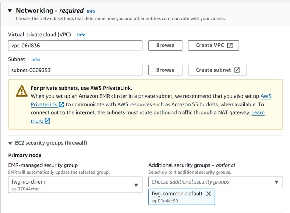The image size is (290, 213).
Task: Click the Create VPC button
Action: tap(213, 46)
